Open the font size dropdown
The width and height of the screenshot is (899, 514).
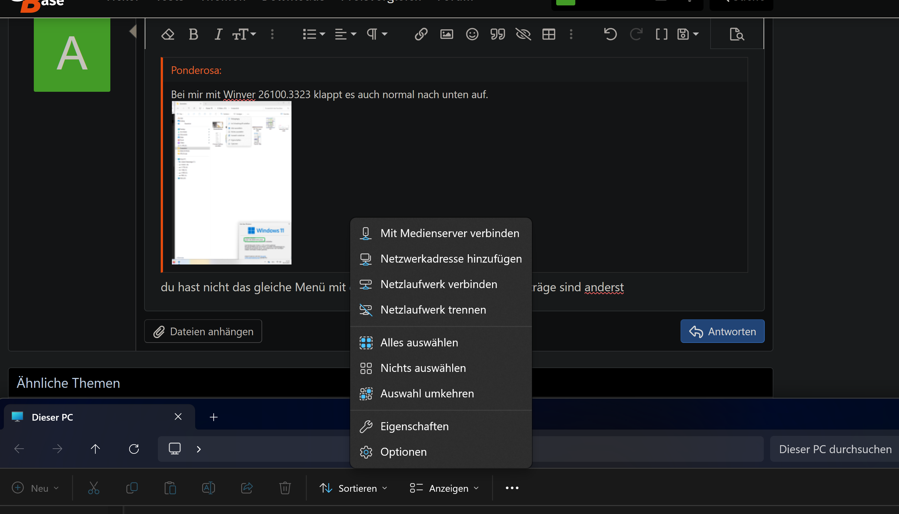point(244,35)
